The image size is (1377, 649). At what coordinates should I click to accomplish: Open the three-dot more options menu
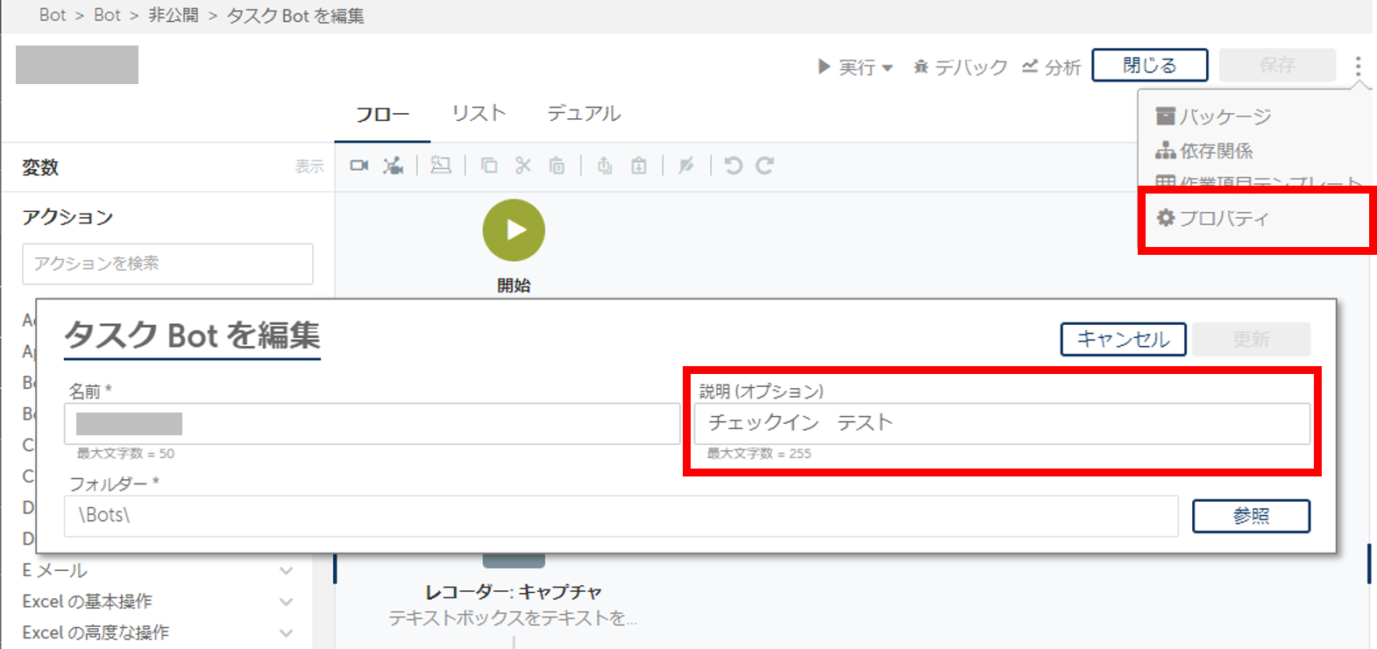(1358, 66)
